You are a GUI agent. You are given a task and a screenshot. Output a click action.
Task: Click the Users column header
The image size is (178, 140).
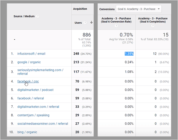coord(78,23)
